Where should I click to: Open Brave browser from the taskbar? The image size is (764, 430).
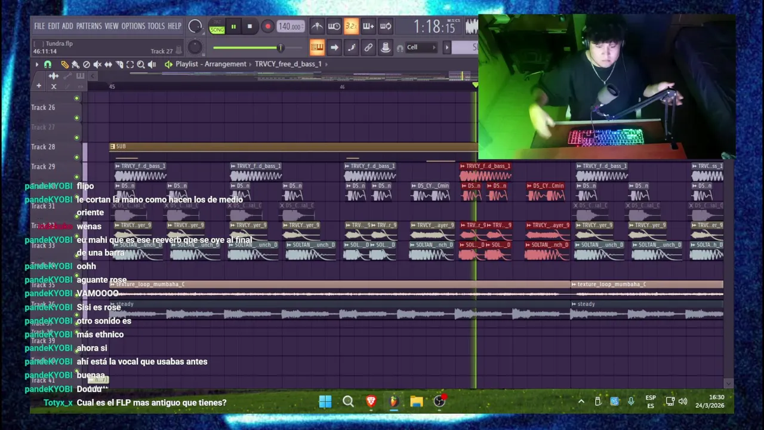[371, 401]
